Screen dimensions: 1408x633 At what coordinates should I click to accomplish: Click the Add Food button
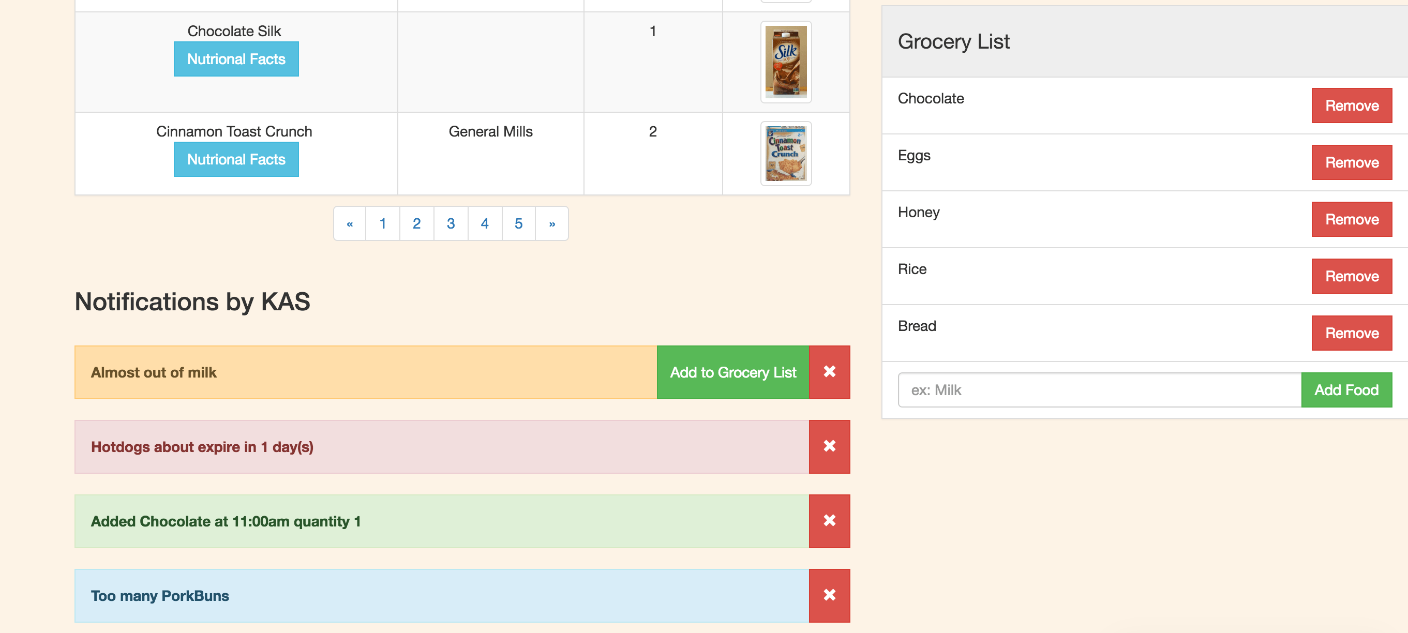point(1346,390)
